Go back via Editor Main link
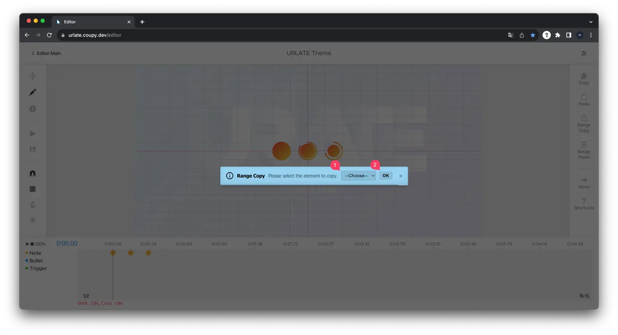Viewport: 618px width, 335px height. click(x=45, y=53)
